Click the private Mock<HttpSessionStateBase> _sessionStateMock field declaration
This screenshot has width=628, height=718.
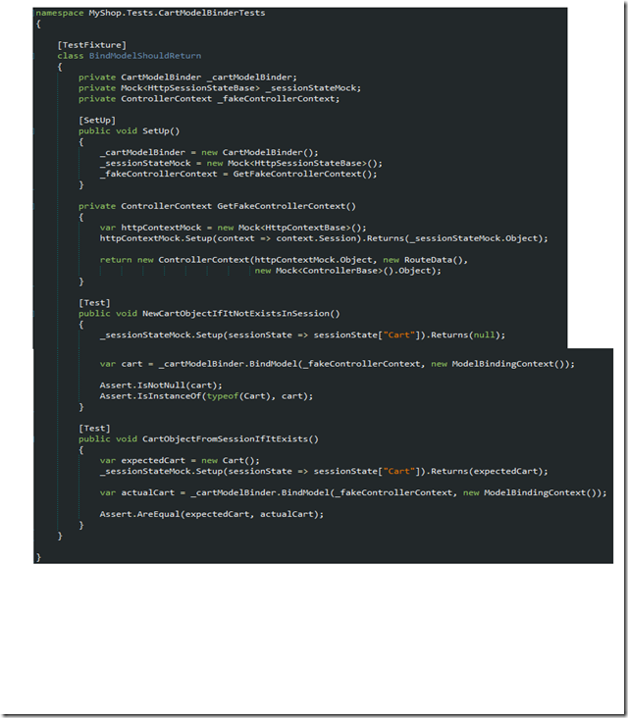click(x=220, y=88)
